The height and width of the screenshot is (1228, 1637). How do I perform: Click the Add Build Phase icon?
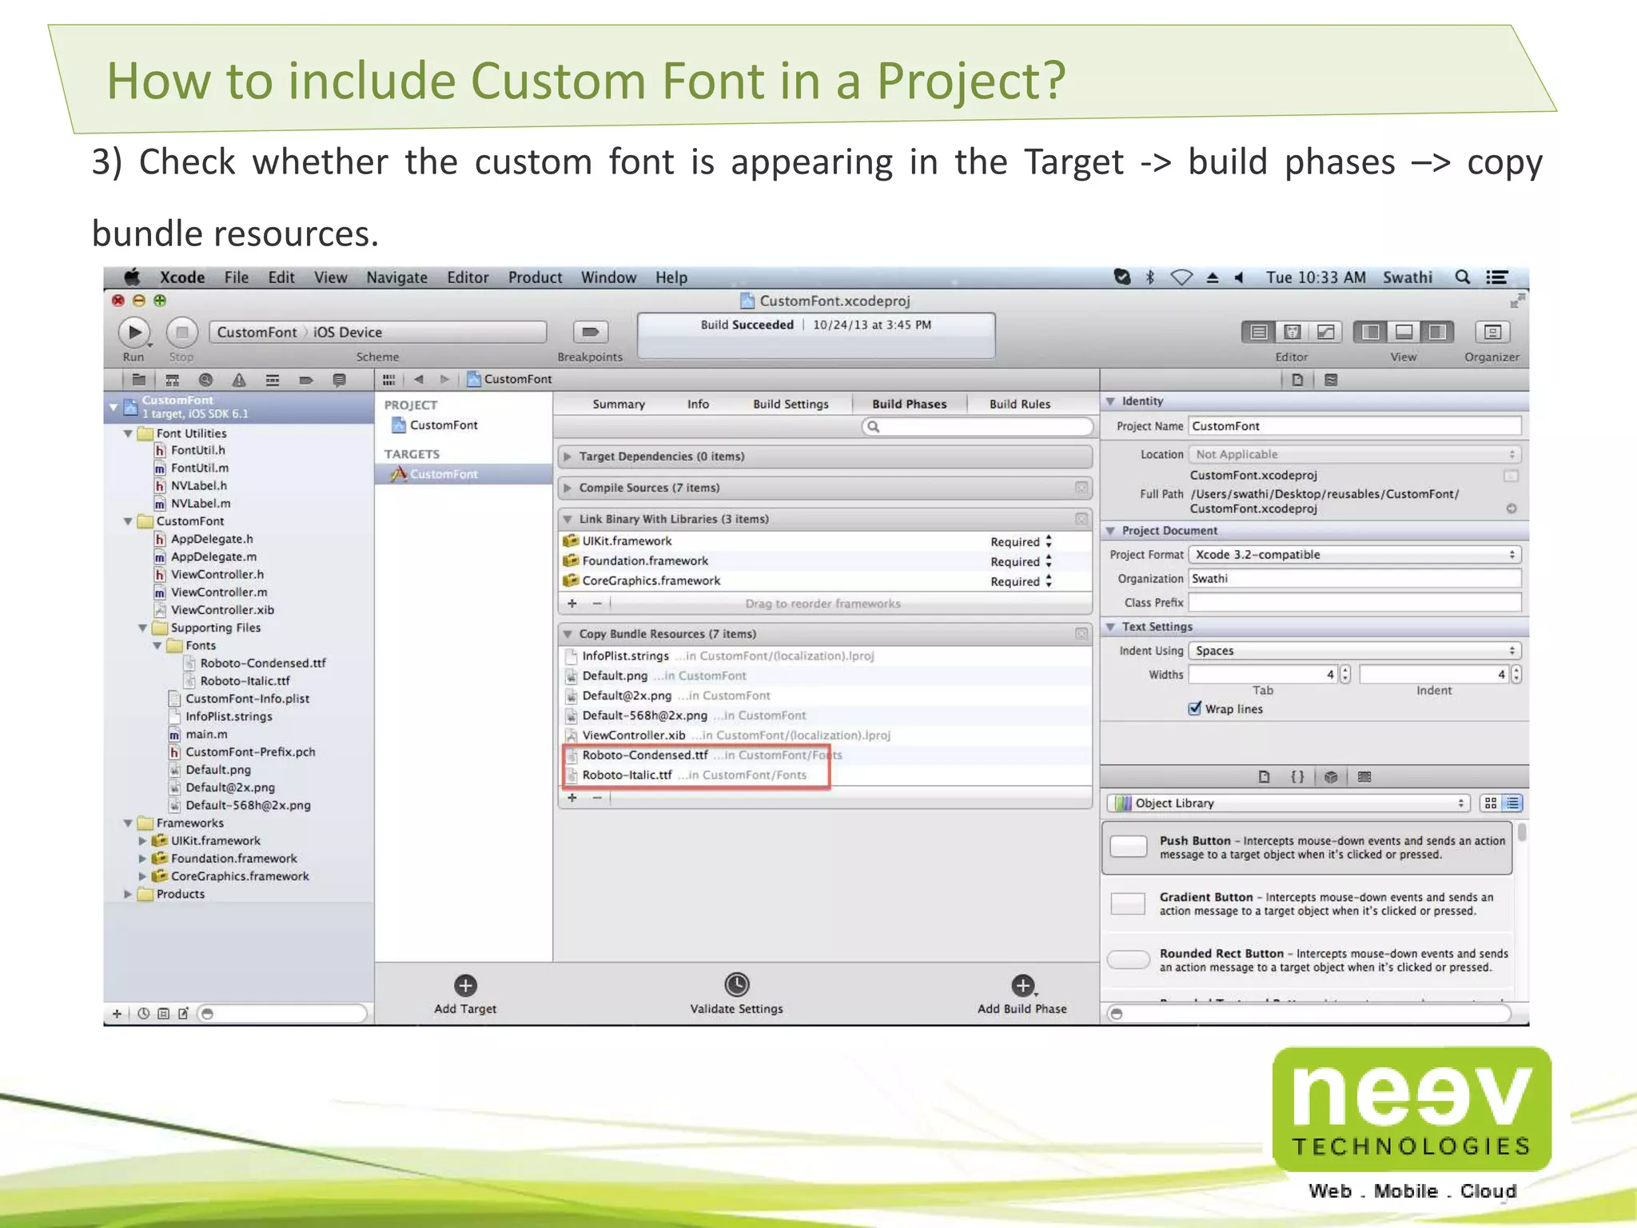tap(1022, 985)
